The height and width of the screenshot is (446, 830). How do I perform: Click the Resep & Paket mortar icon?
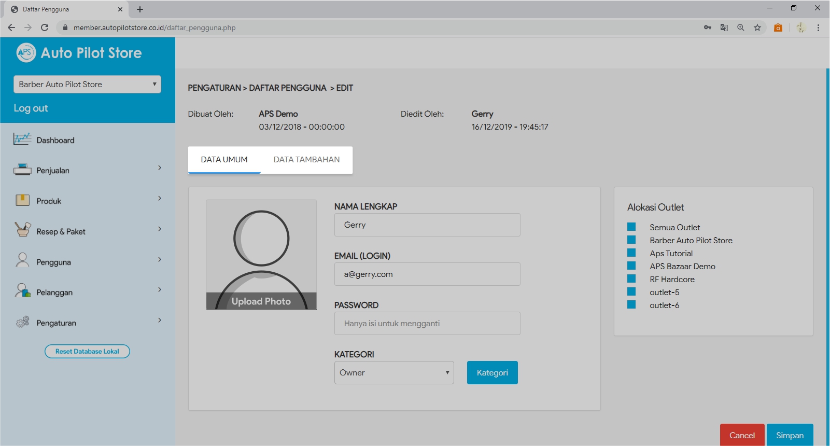point(22,230)
